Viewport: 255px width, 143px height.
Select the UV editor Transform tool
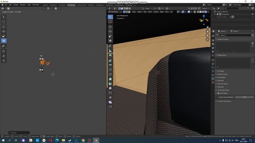pos(4,41)
